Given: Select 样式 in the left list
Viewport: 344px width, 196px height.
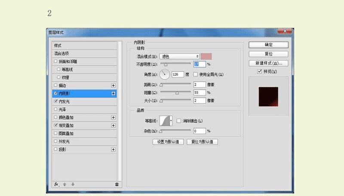Looking at the screenshot, I should (x=84, y=46).
